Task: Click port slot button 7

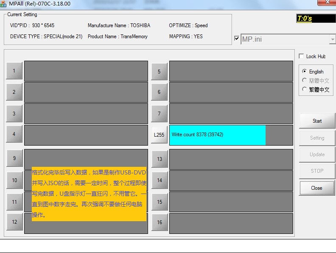Action: click(x=160, y=114)
